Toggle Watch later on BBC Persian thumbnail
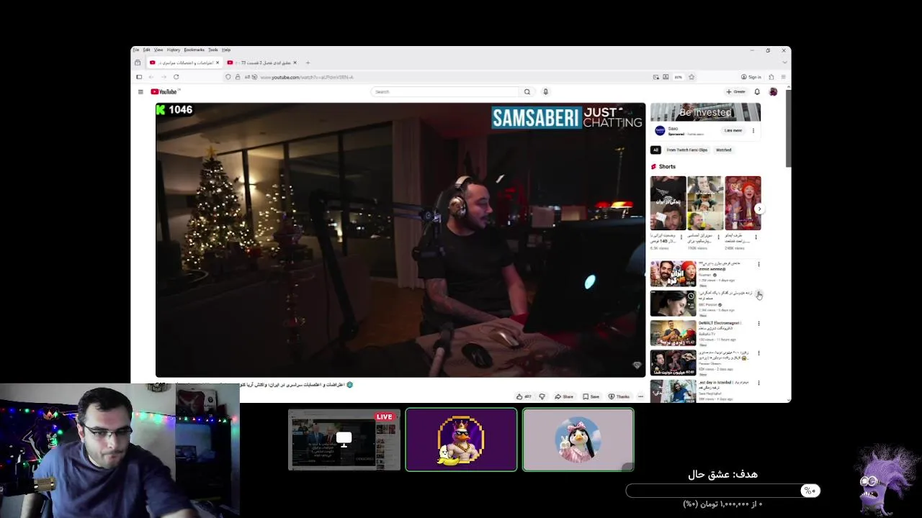This screenshot has height=518, width=922. click(x=691, y=295)
